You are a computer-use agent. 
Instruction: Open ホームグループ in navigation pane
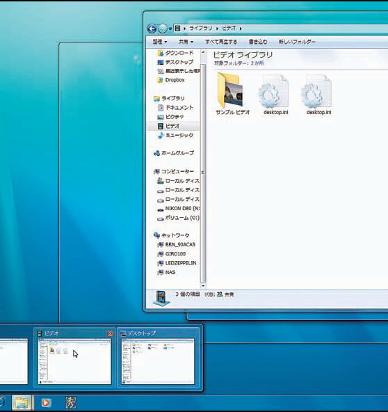(x=174, y=153)
